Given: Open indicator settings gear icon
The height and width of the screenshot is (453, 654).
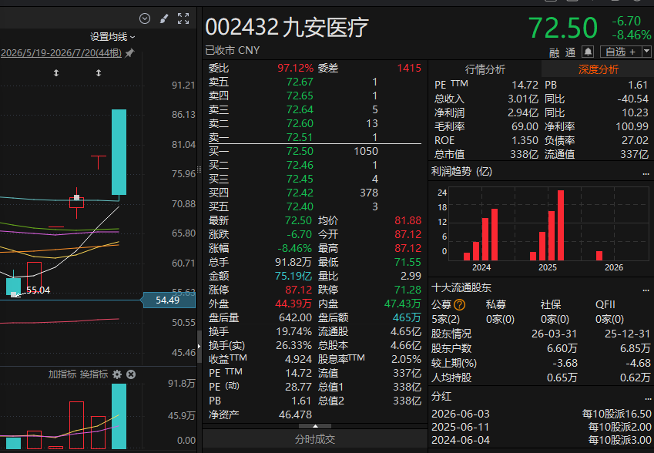Looking at the screenshot, I should pos(117,374).
